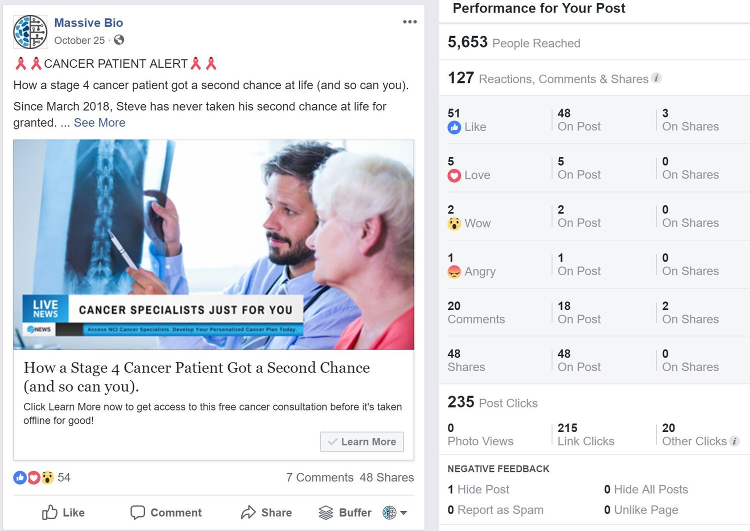Click the Wow emoji reaction icon in stats
Image resolution: width=750 pixels, height=531 pixels.
coord(454,223)
